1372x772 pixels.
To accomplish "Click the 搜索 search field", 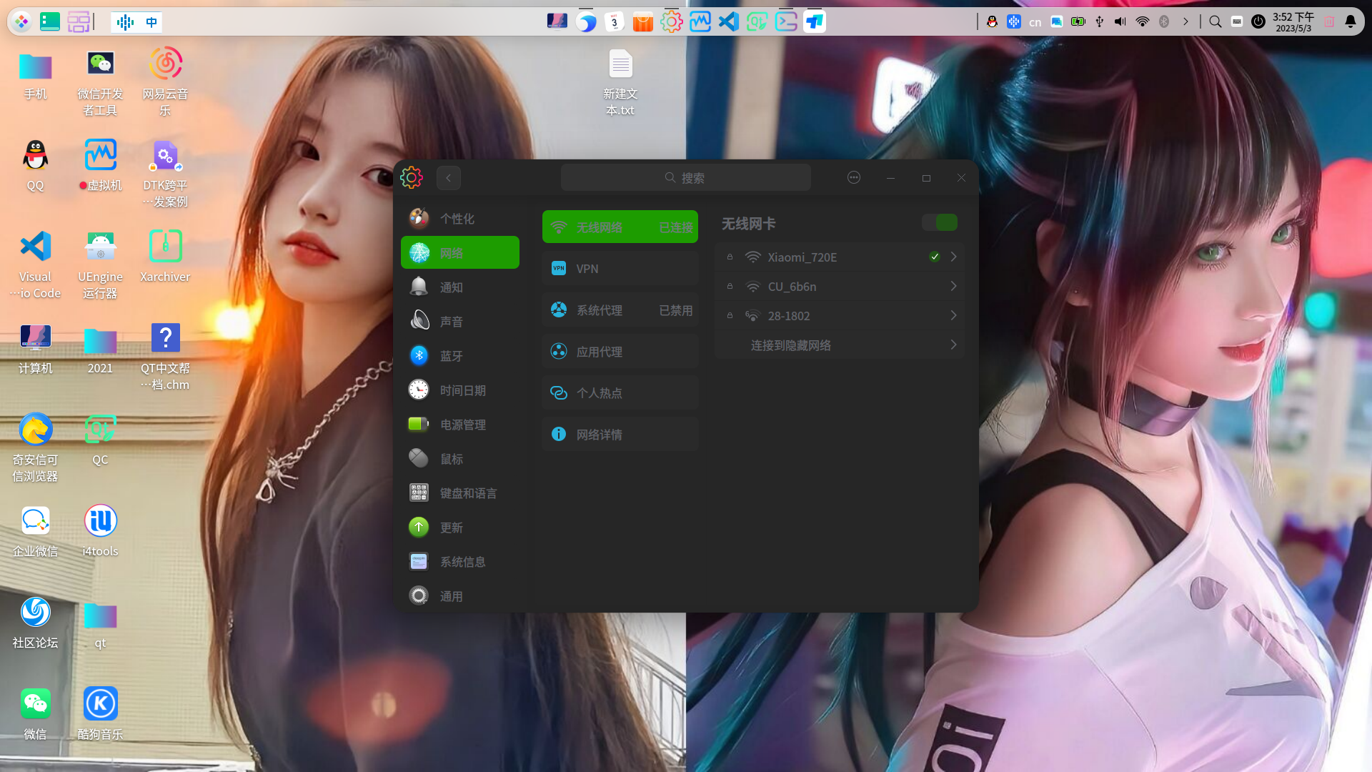I will point(686,177).
